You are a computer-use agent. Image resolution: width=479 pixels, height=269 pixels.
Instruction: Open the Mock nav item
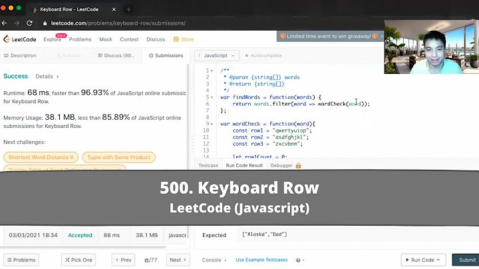[x=106, y=39]
